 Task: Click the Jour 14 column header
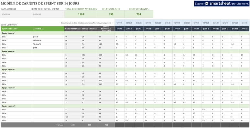pyautogui.click(x=245, y=29)
